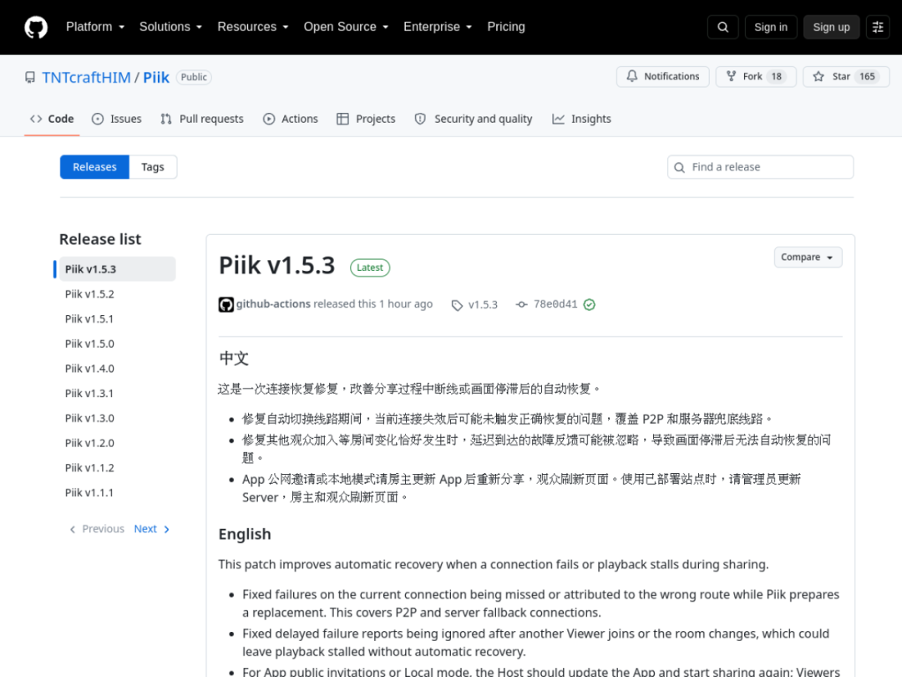The width and height of the screenshot is (902, 677).
Task: Click the tag icon beside v1.5.3
Action: click(457, 305)
